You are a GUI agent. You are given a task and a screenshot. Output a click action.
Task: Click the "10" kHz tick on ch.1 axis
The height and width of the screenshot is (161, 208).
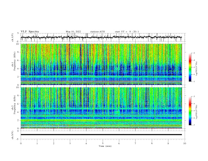pos(18,44)
